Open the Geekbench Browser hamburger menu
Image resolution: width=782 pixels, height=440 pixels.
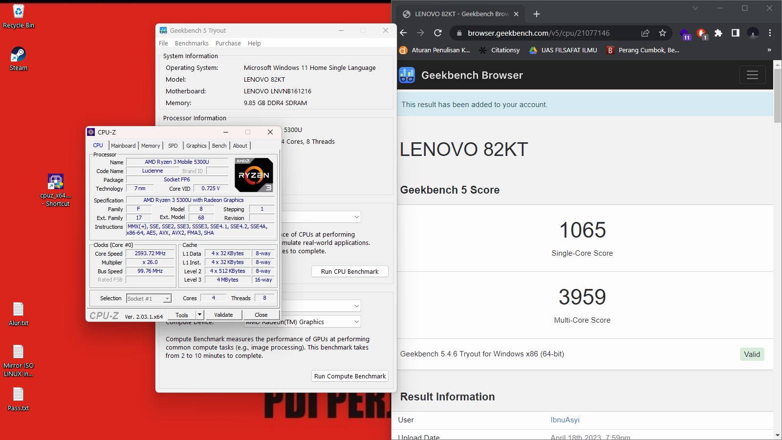click(752, 75)
